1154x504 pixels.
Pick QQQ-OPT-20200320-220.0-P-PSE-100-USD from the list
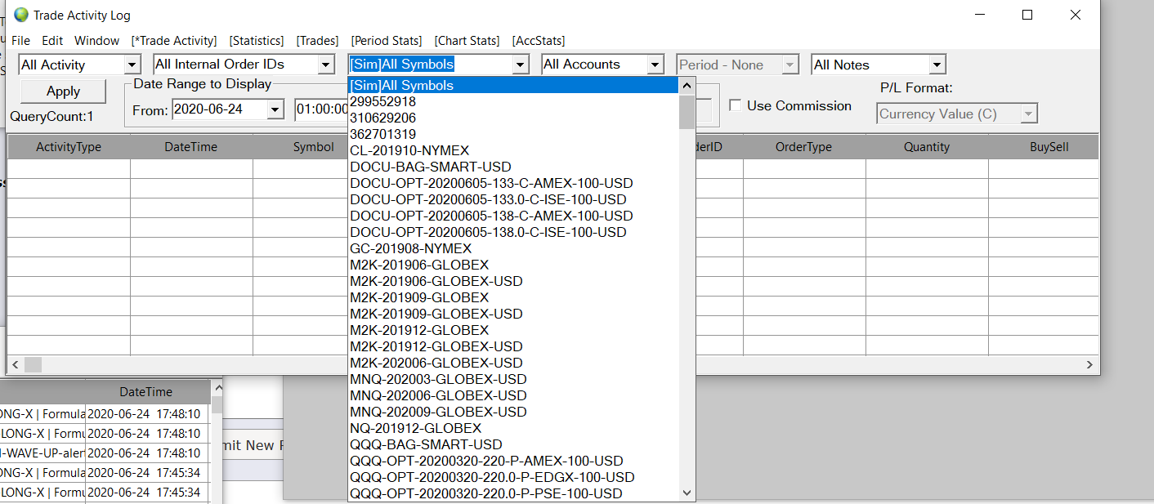click(x=513, y=493)
